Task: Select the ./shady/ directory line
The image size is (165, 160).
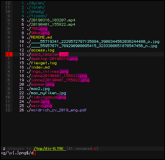Action: click(x=36, y=12)
